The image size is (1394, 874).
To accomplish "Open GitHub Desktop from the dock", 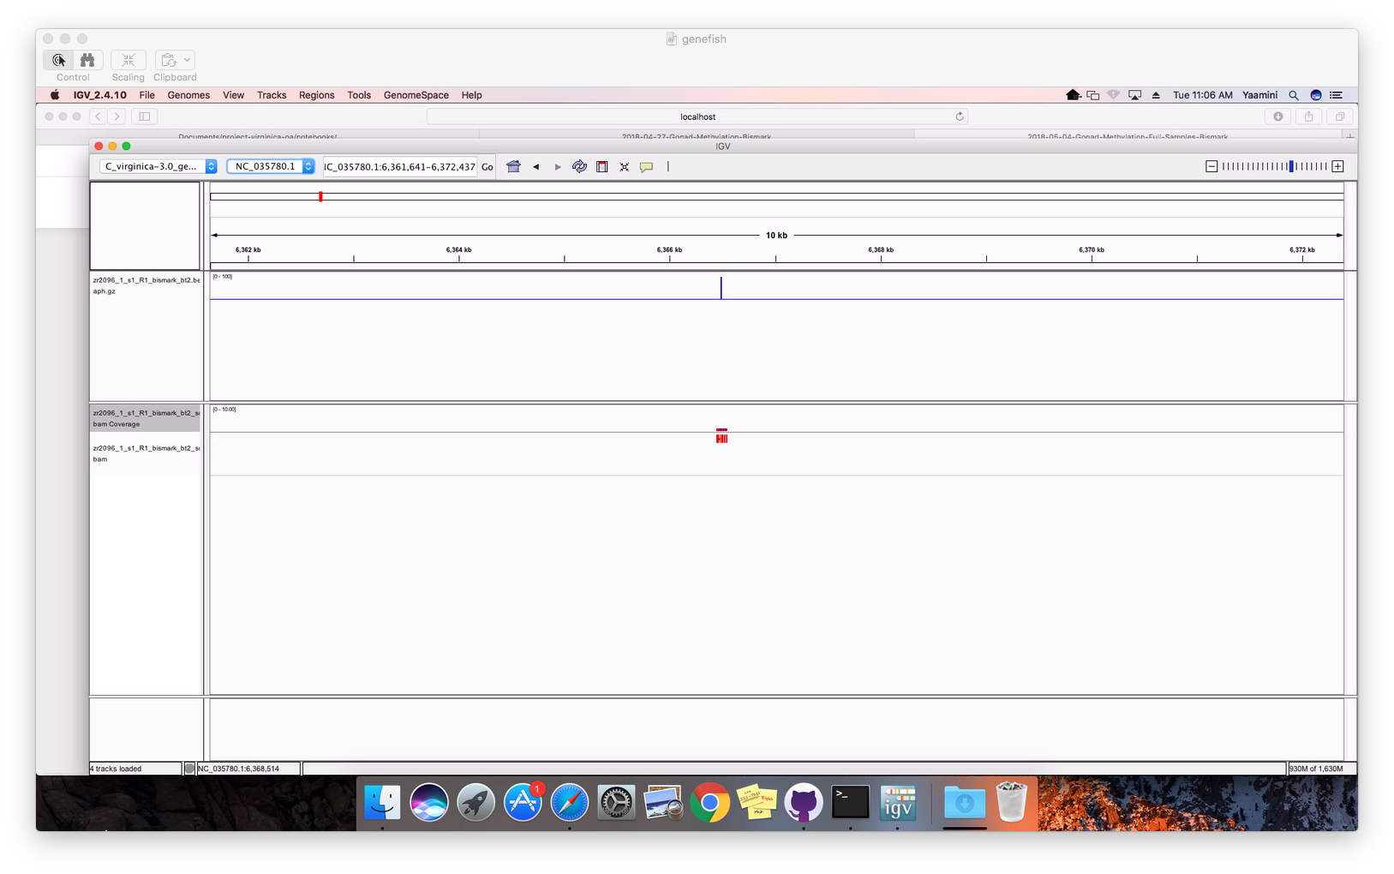I will click(x=803, y=803).
